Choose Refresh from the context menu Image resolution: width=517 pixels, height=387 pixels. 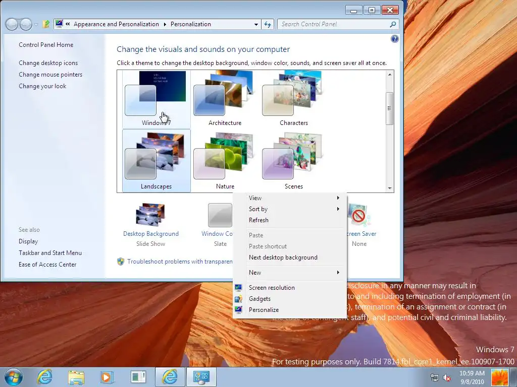coord(289,220)
